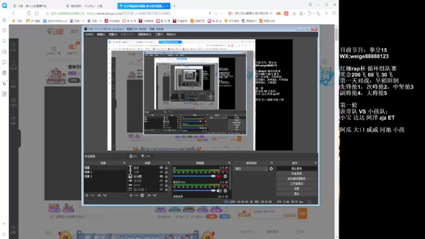Click 停止推流 to stop streaming
Image resolution: width=425 pixels, height=239 pixels.
pos(296,168)
